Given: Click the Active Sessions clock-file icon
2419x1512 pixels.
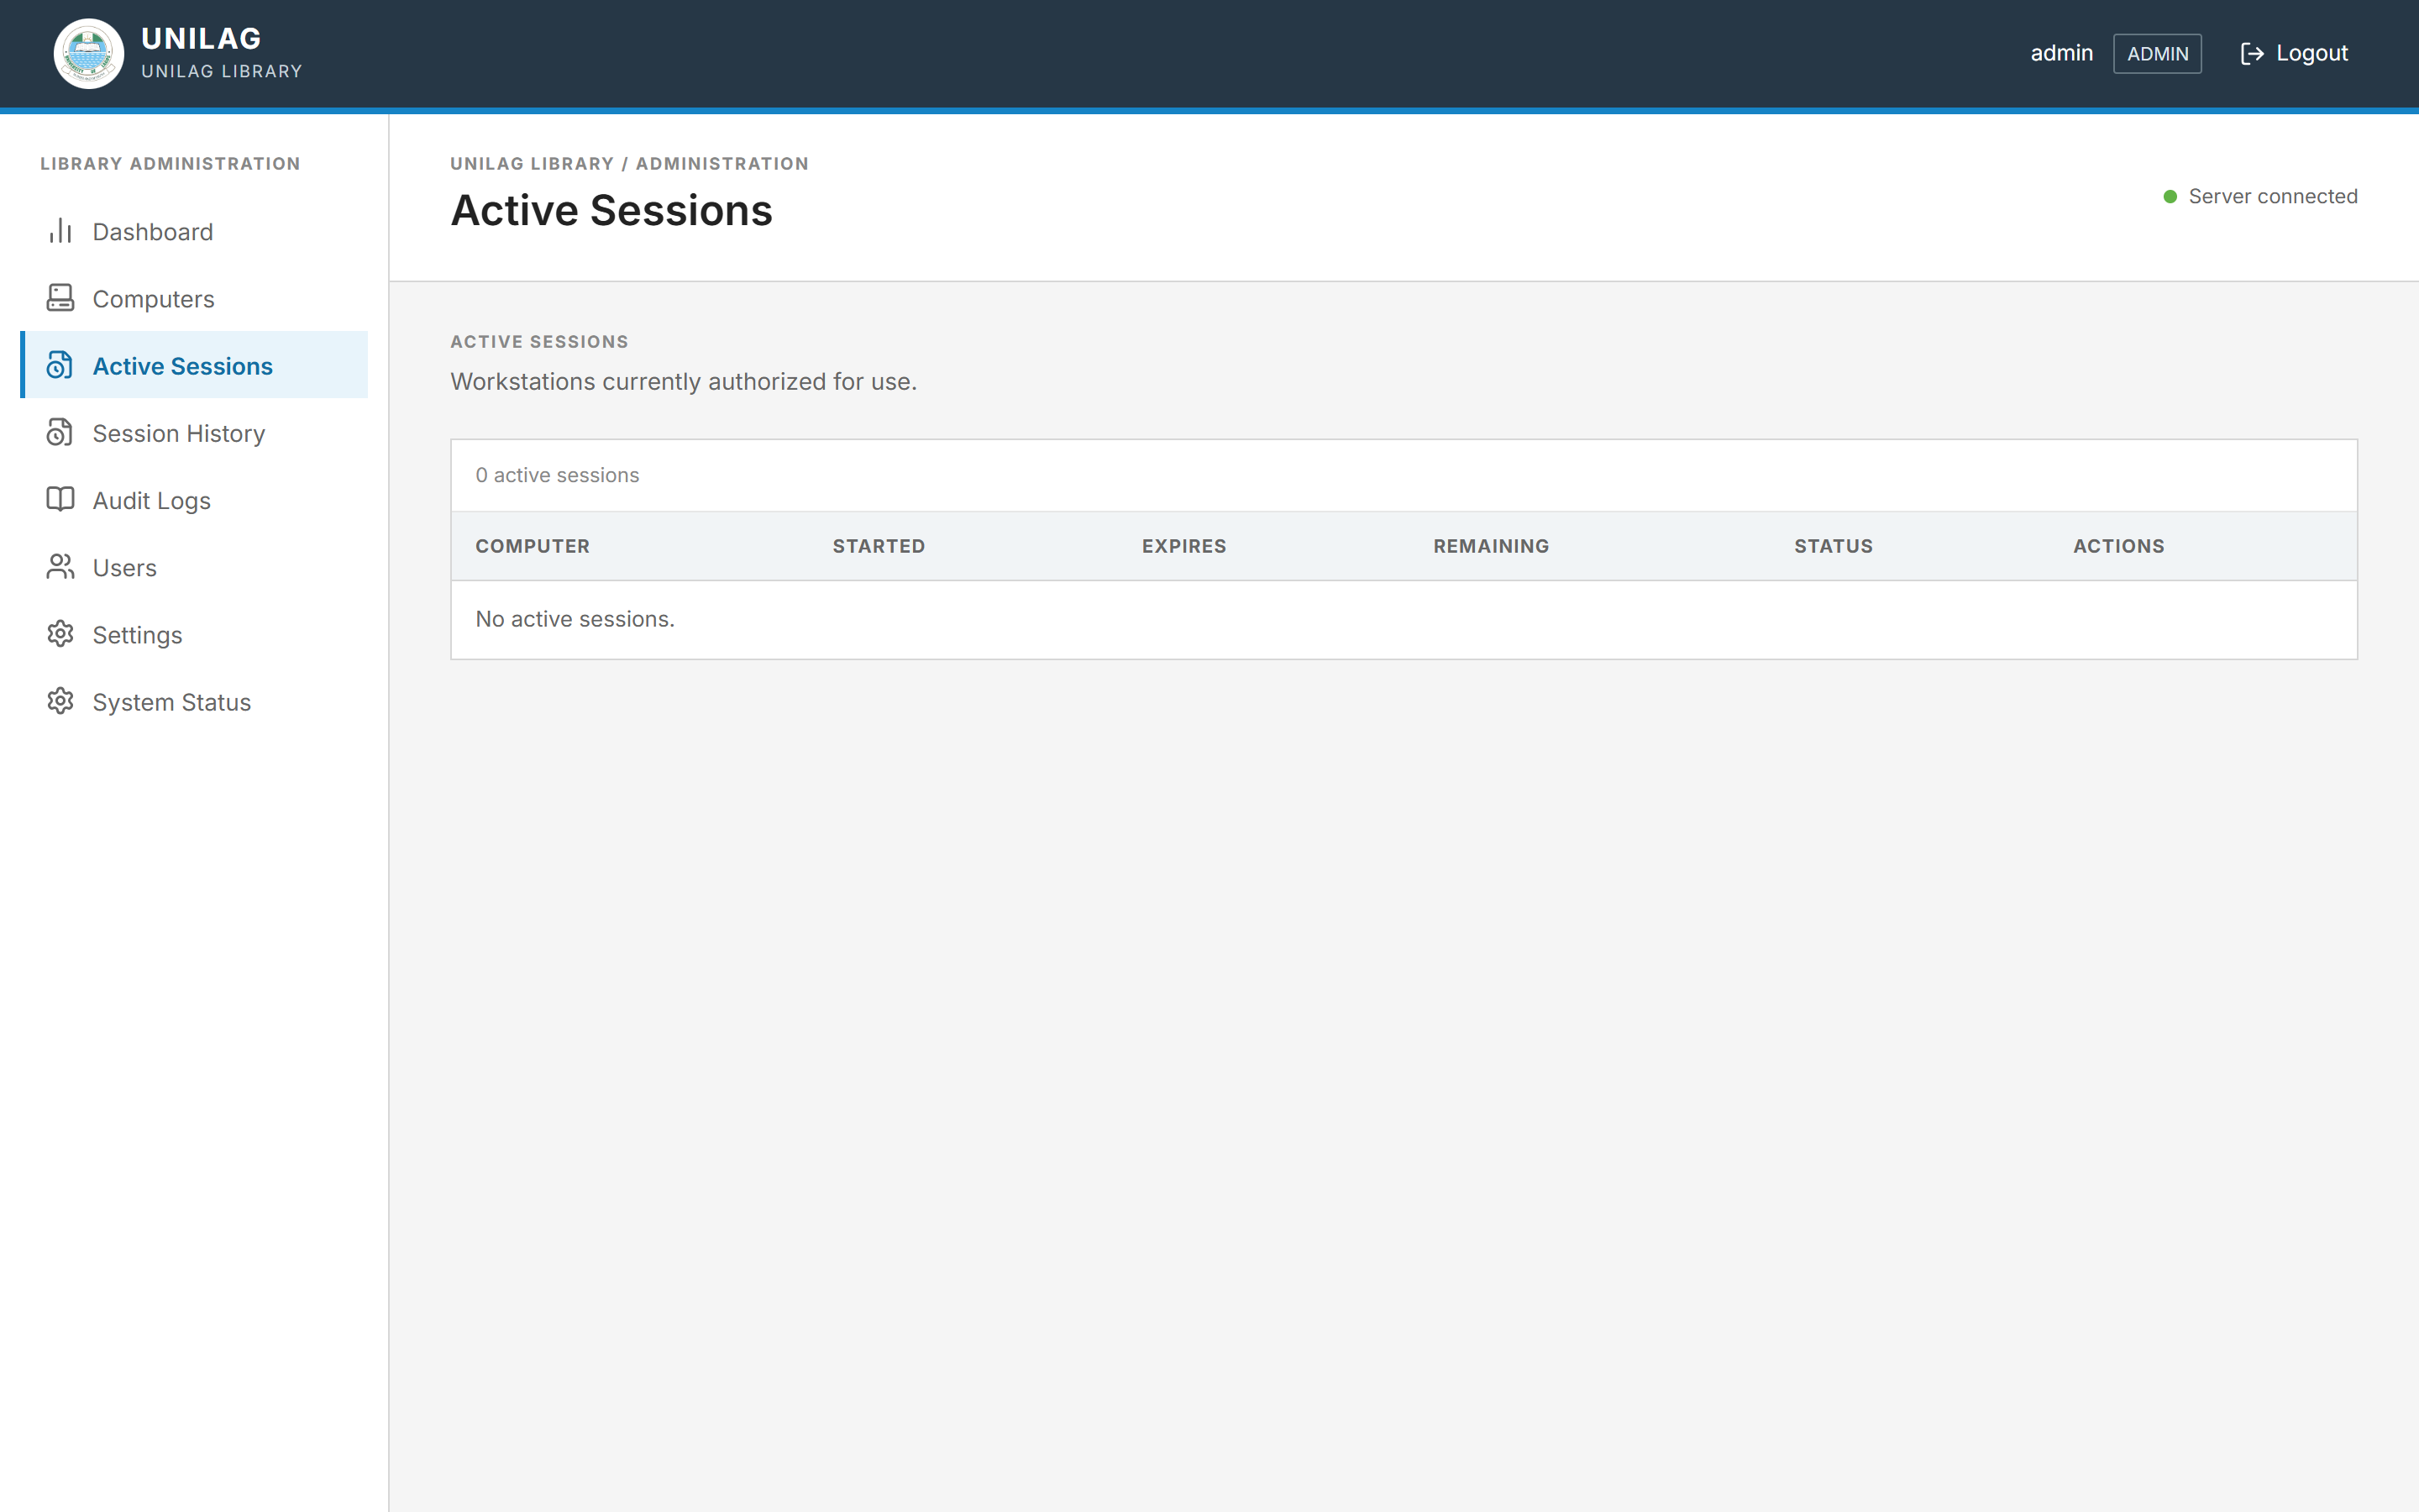Looking at the screenshot, I should [60, 365].
